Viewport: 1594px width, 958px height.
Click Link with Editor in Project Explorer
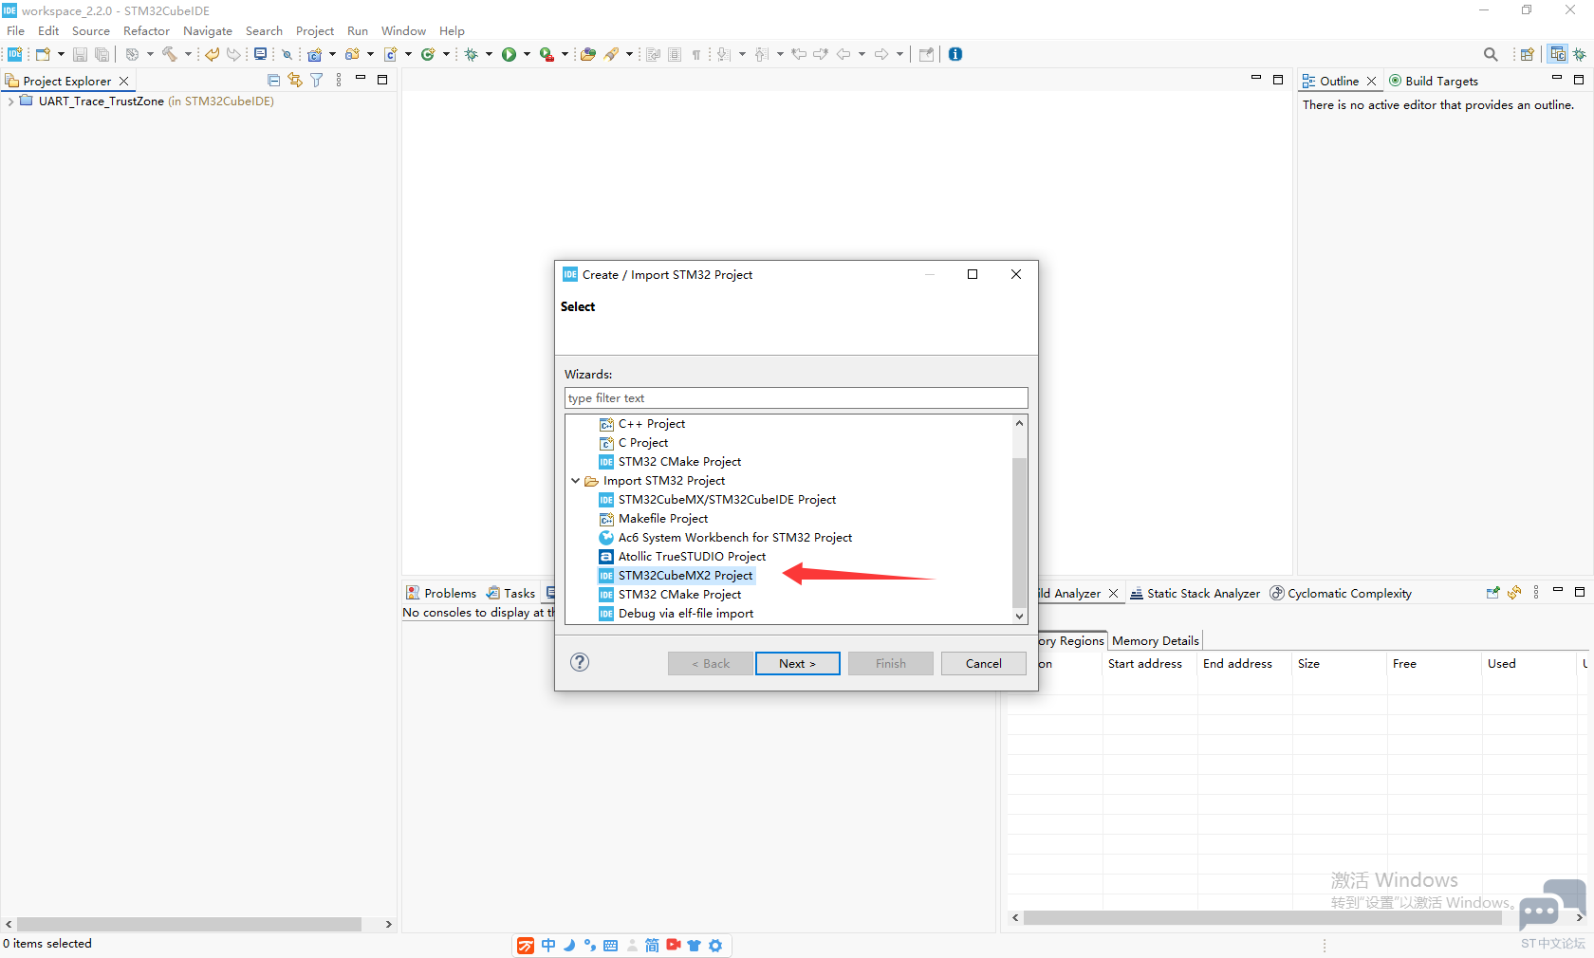[295, 81]
